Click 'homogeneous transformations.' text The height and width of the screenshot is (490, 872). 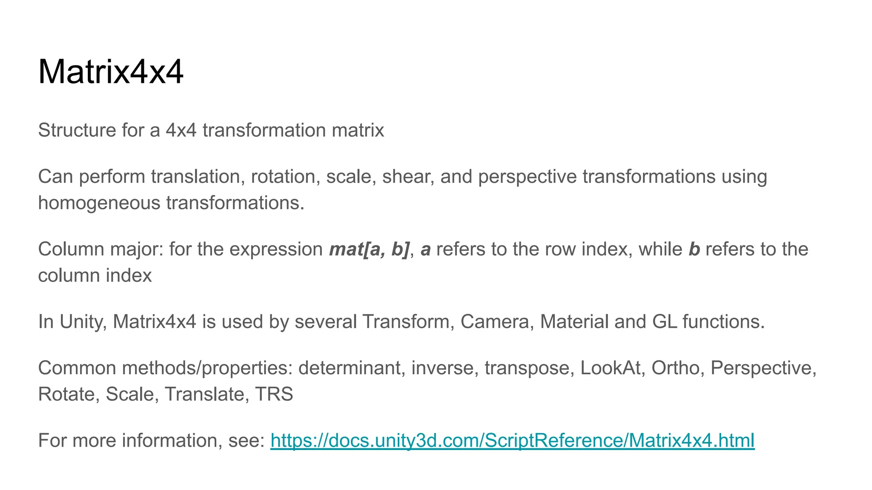pos(171,203)
